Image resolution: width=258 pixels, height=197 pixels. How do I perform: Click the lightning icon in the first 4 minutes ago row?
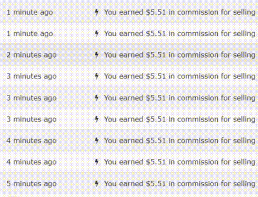coord(97,141)
